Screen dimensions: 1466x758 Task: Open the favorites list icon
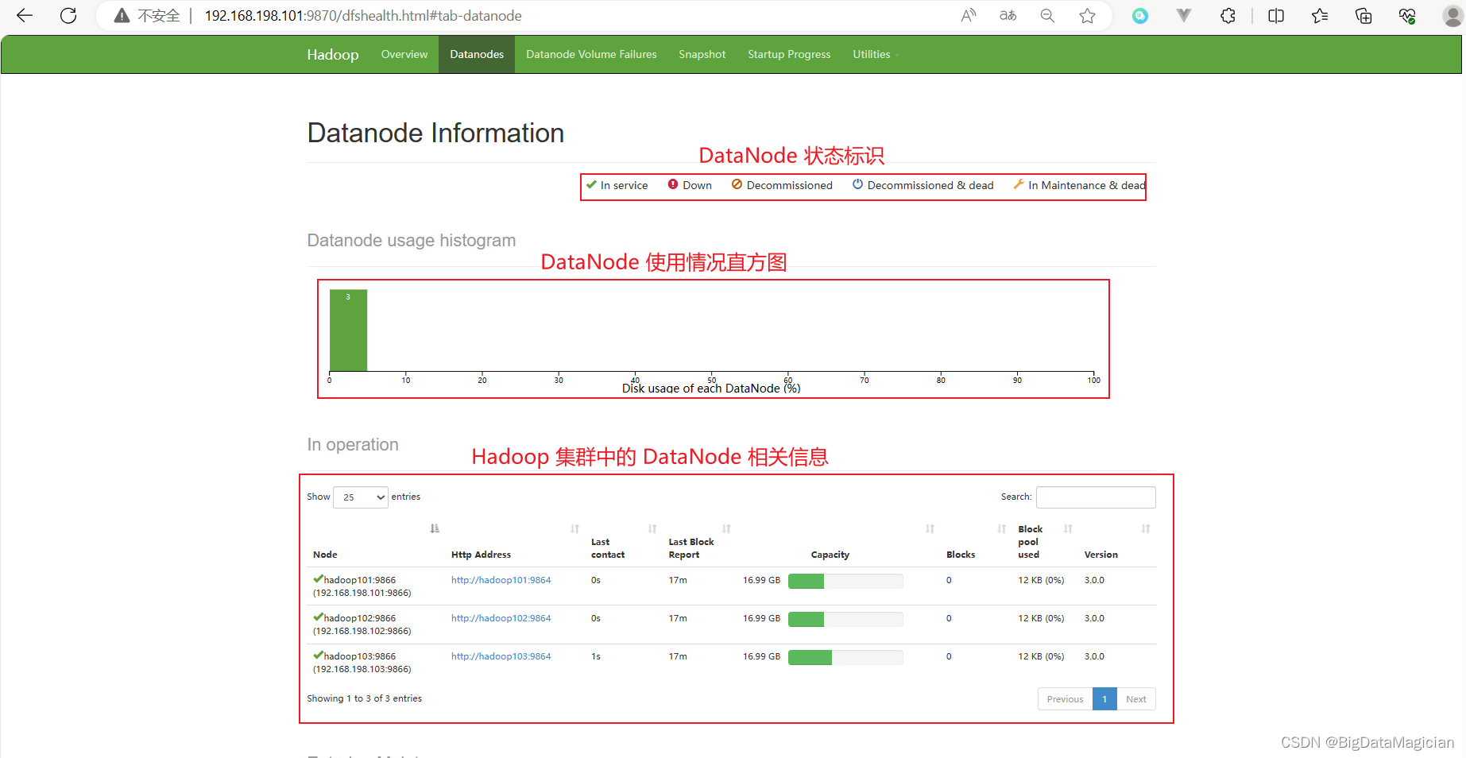(x=1320, y=16)
